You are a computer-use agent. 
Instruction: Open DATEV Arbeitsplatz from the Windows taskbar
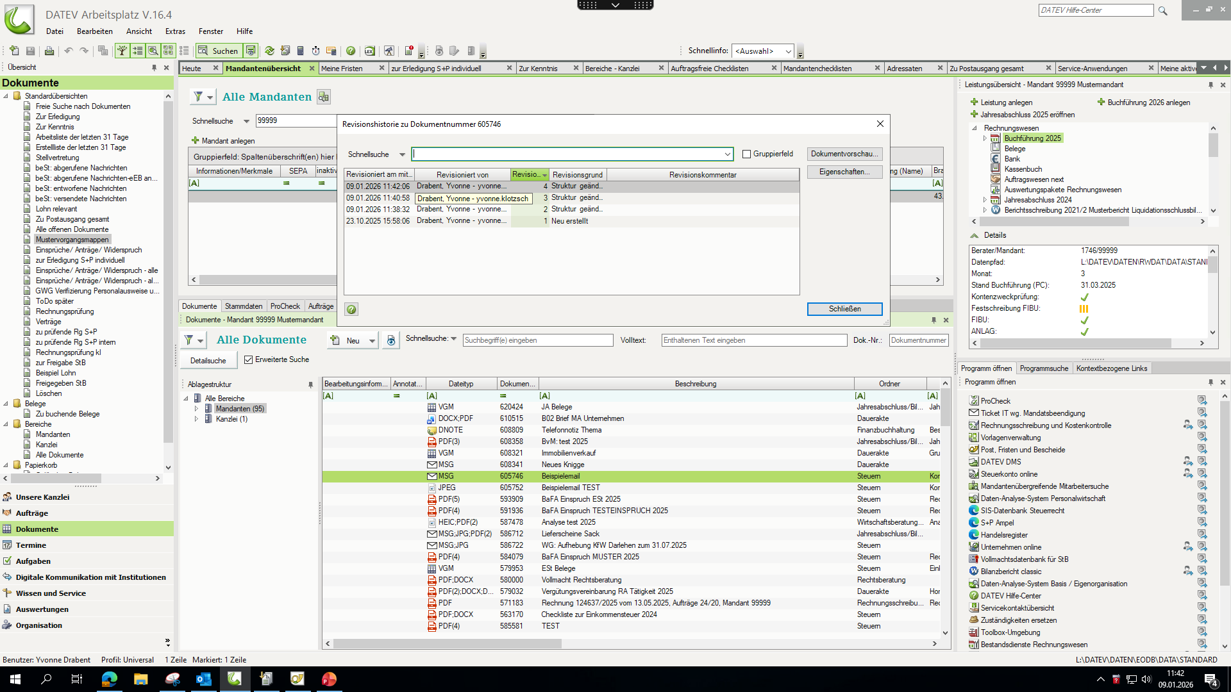click(235, 679)
